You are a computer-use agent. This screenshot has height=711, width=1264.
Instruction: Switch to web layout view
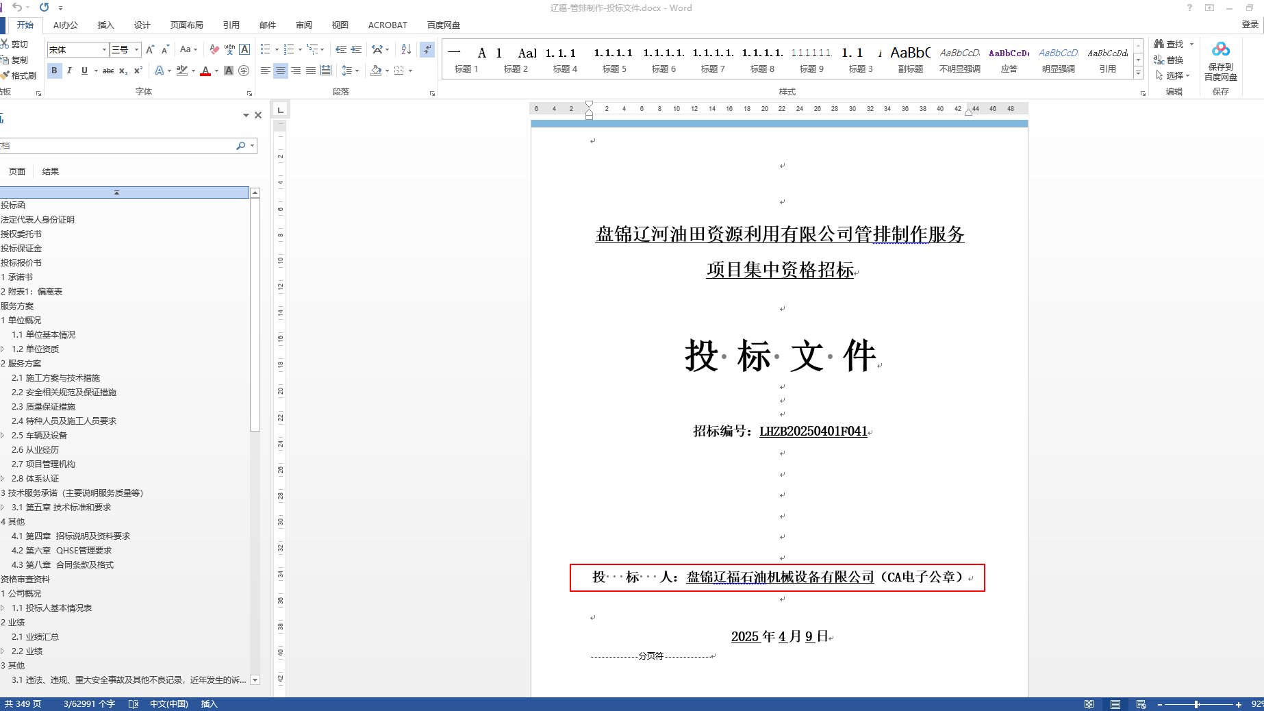click(x=1141, y=704)
